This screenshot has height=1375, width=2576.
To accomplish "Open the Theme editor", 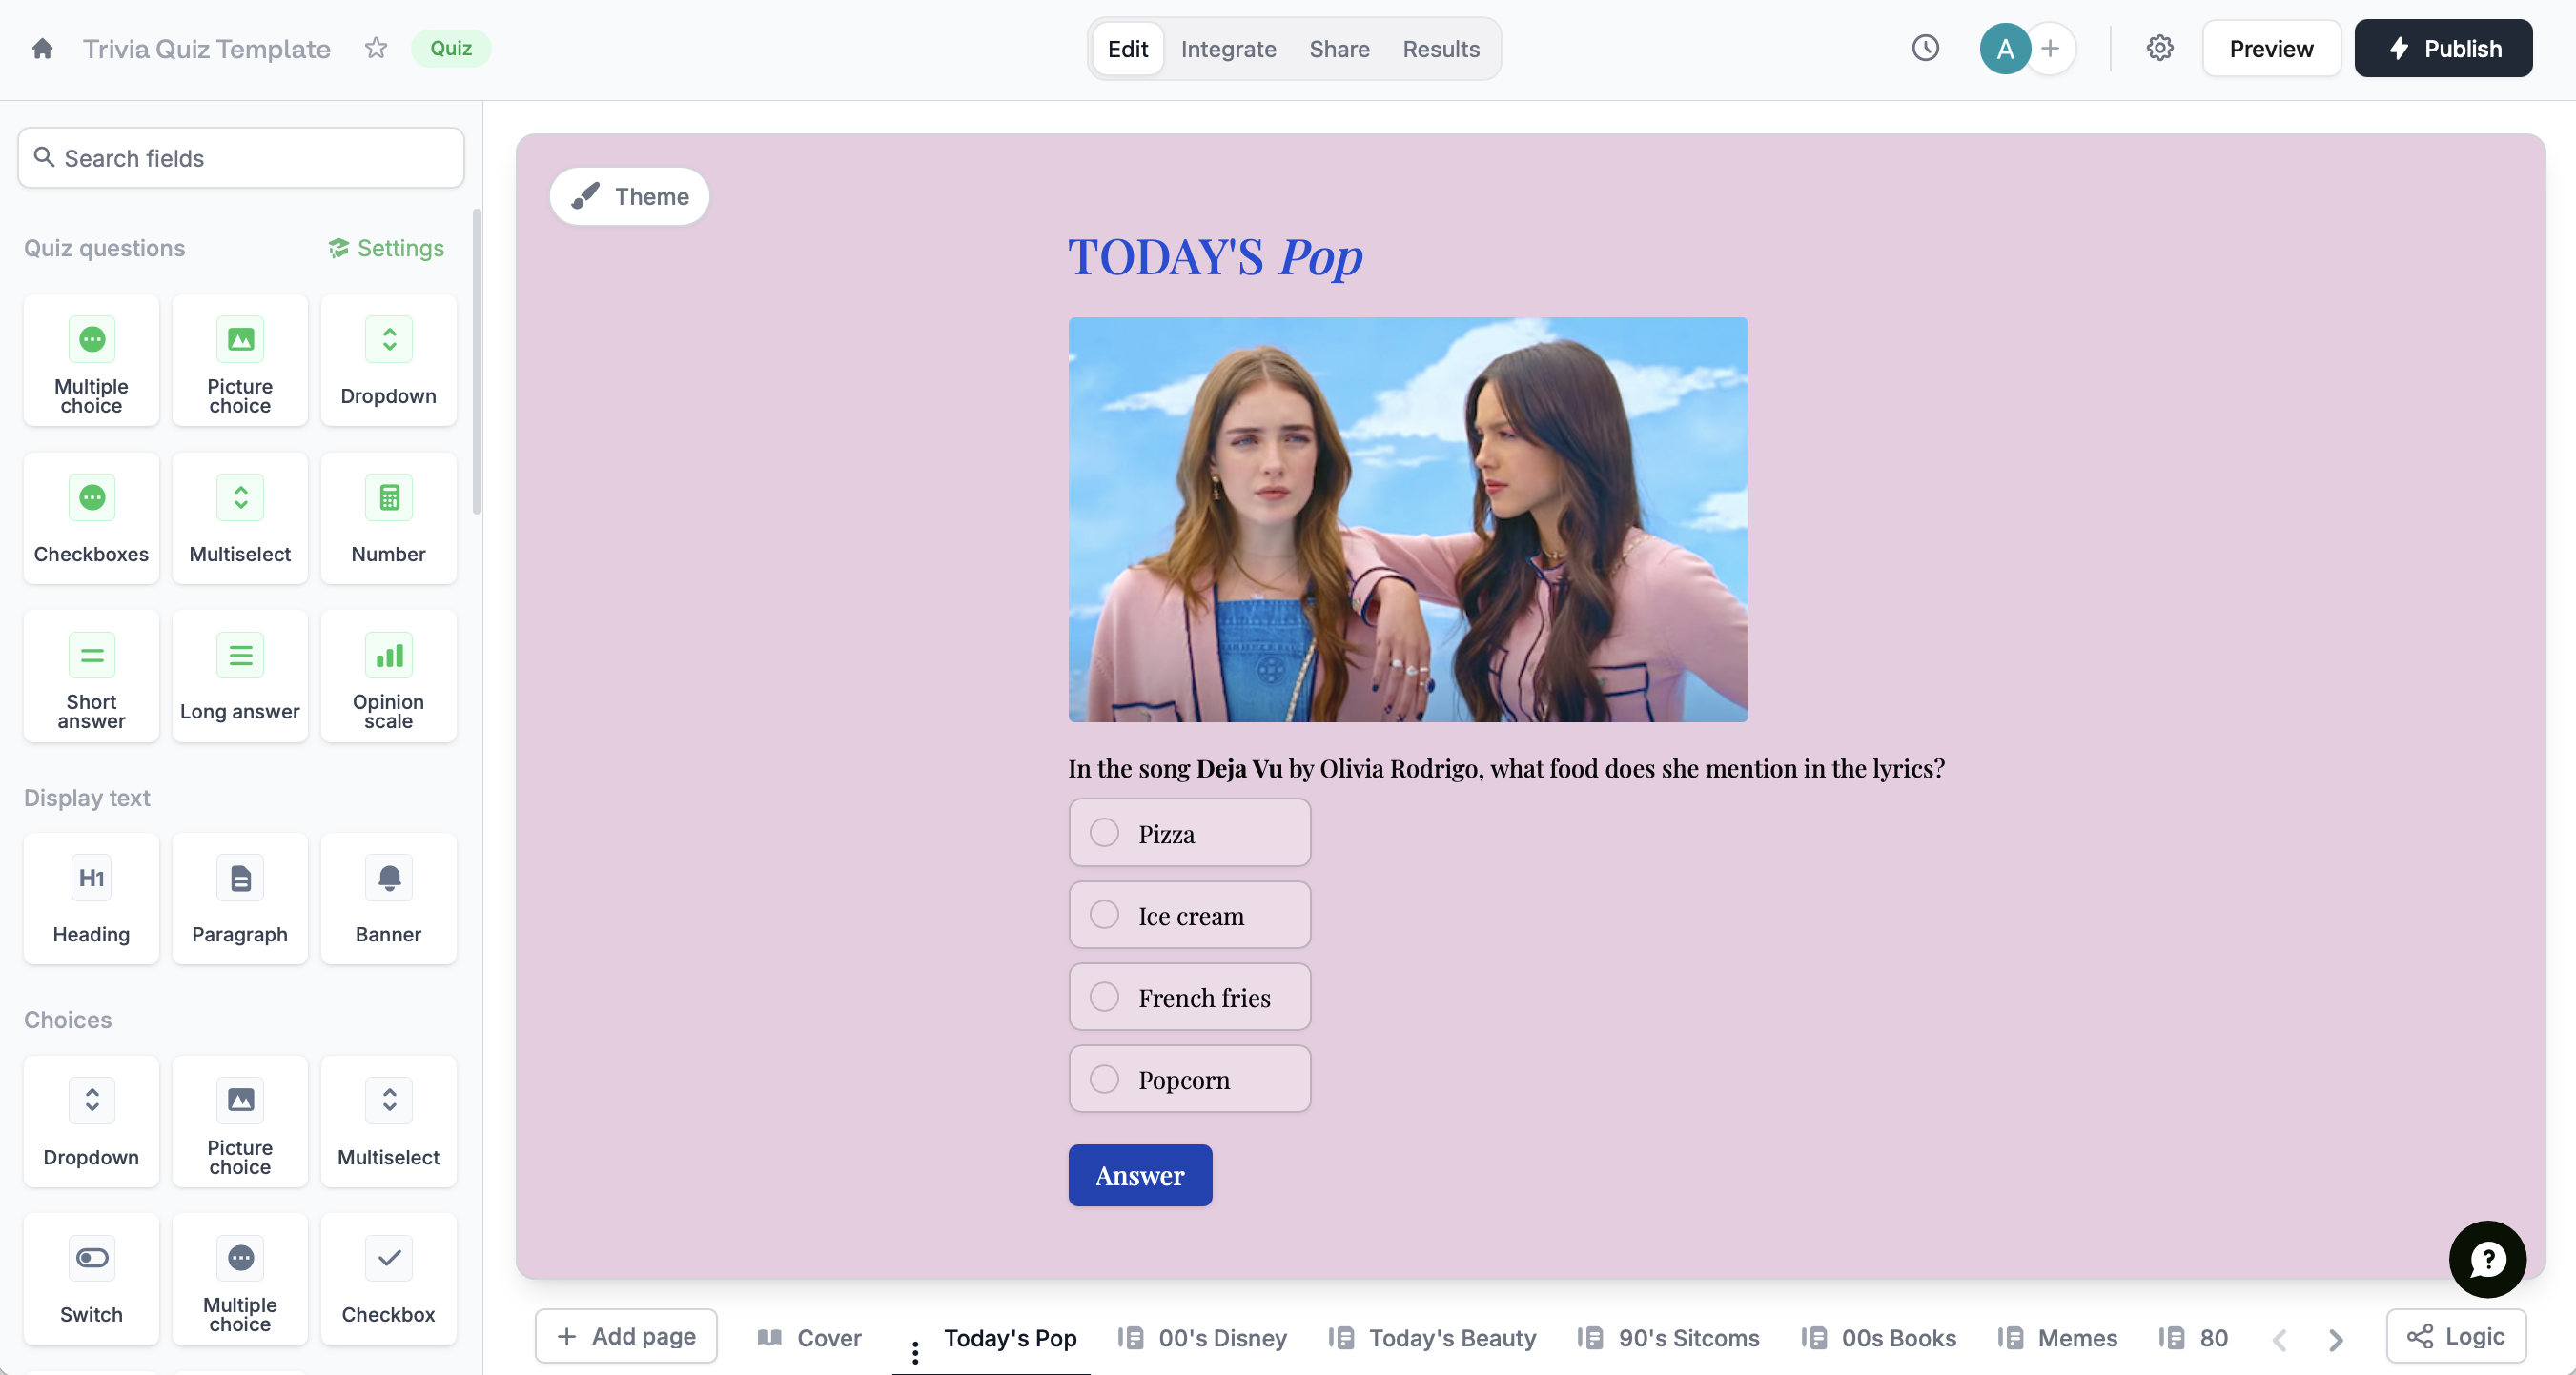I will [630, 196].
